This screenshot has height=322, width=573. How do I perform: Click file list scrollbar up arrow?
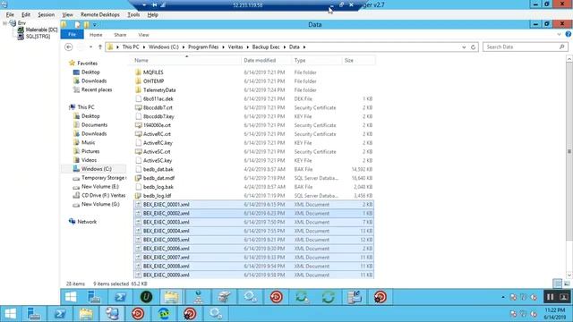click(x=569, y=59)
